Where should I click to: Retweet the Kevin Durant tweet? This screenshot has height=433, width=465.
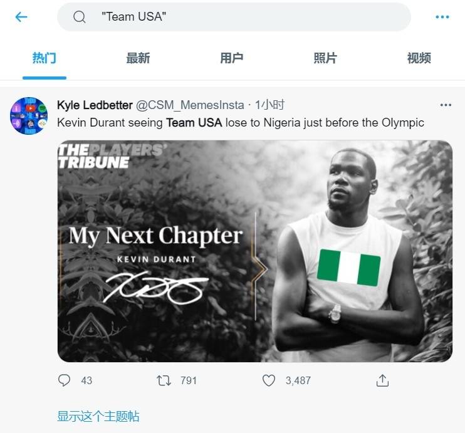coord(164,380)
